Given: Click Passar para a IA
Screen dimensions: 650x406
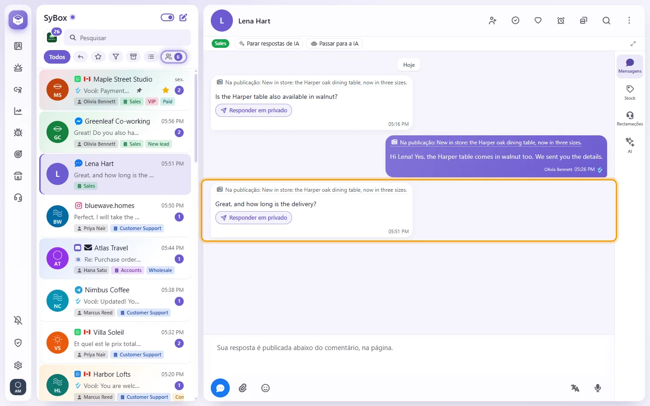Looking at the screenshot, I should click(335, 44).
